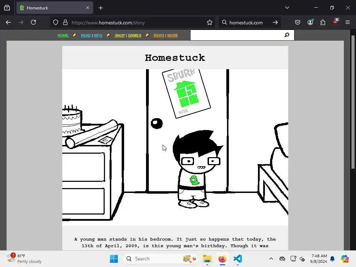The width and height of the screenshot is (356, 267).
Task: Open the notification bell icon
Action: pyautogui.click(x=332, y=259)
